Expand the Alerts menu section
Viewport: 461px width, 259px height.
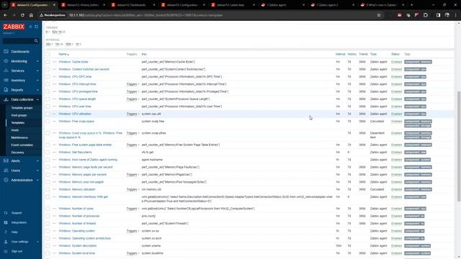point(37,160)
